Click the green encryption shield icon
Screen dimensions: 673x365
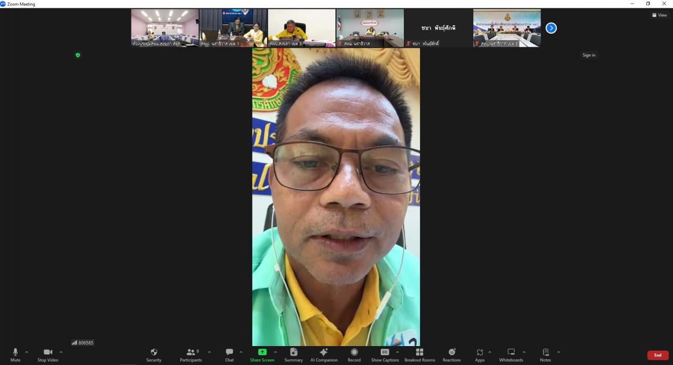(78, 55)
